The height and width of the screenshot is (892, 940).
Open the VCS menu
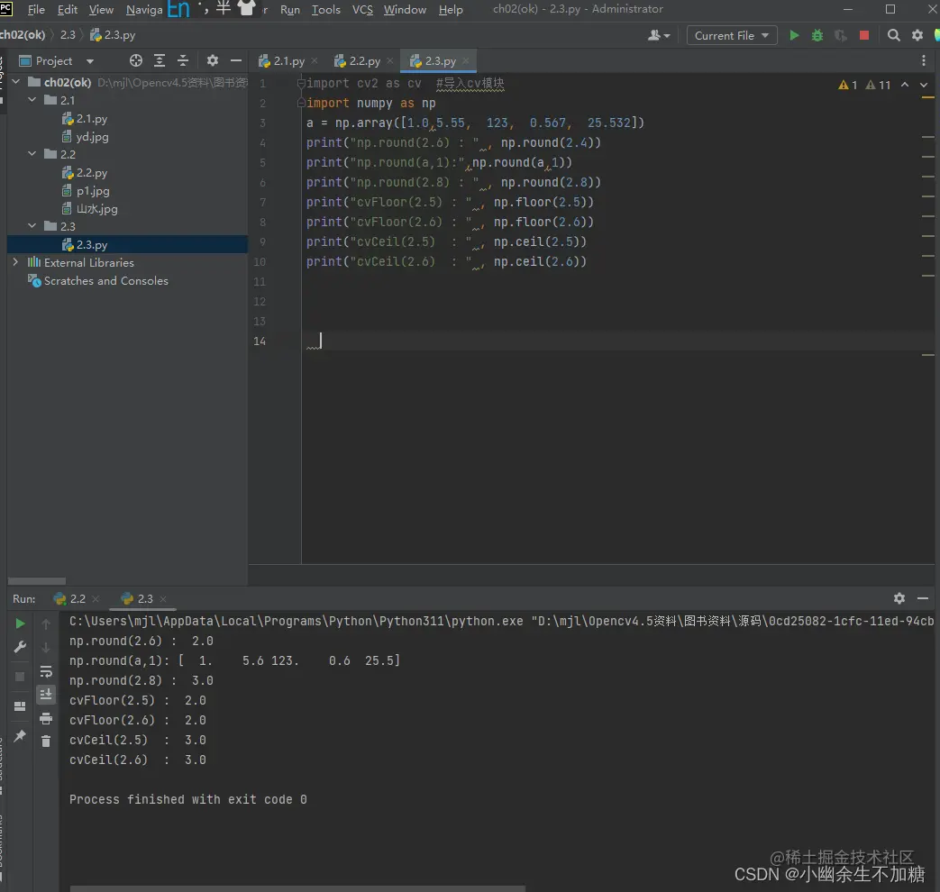(x=362, y=10)
